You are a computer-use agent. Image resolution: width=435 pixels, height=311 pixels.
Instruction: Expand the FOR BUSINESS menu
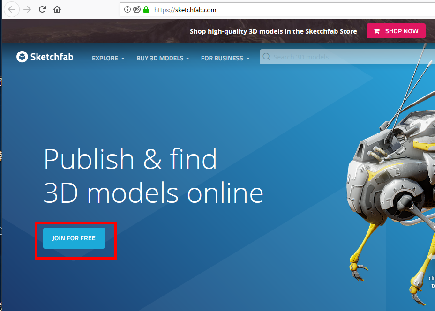pyautogui.click(x=225, y=58)
